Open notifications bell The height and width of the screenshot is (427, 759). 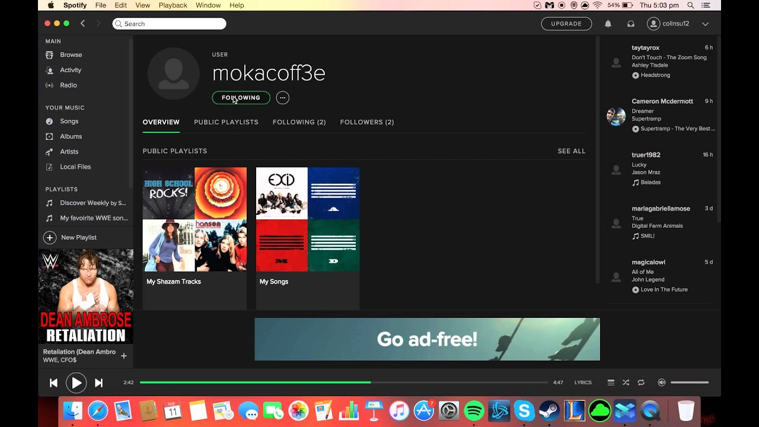(x=608, y=24)
